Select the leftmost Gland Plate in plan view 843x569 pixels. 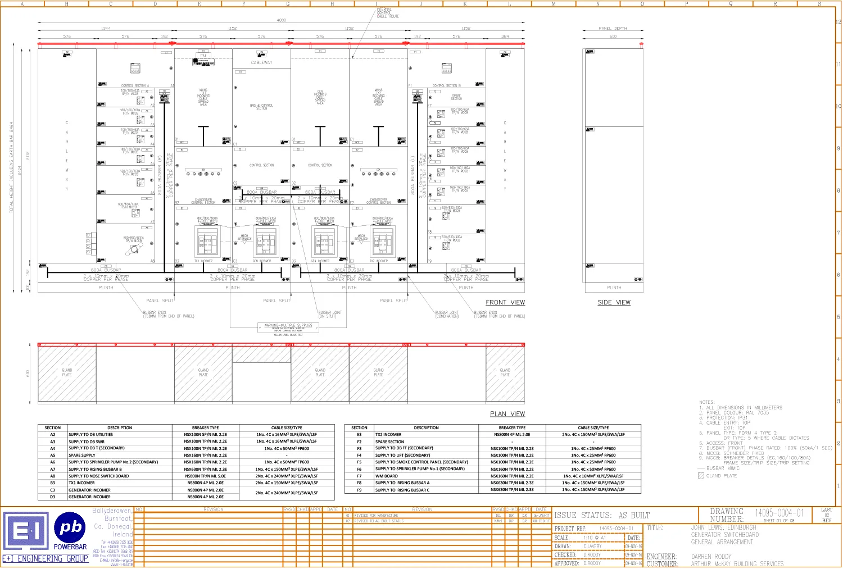[x=67, y=373]
